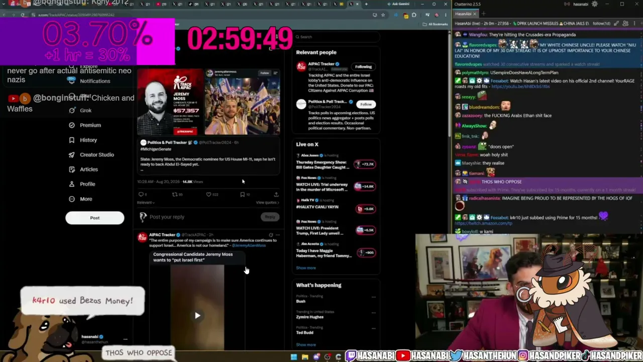
Task: Open Chatterino settings gear icon
Action: (595, 4)
